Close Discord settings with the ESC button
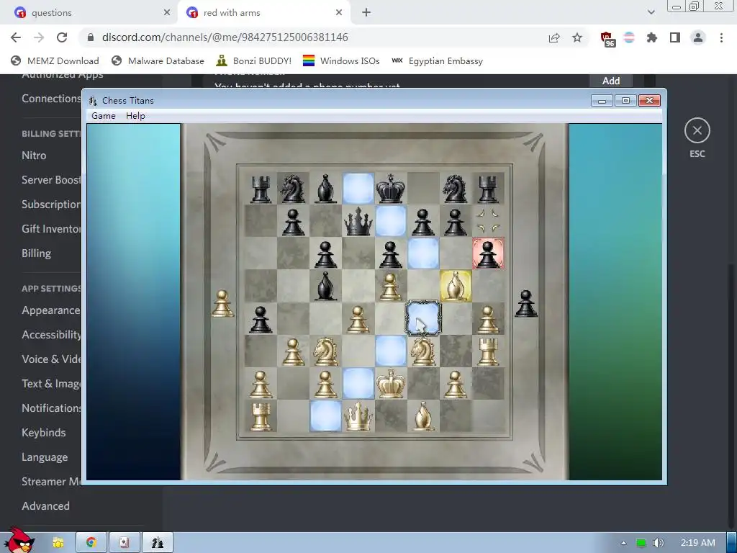 (697, 131)
